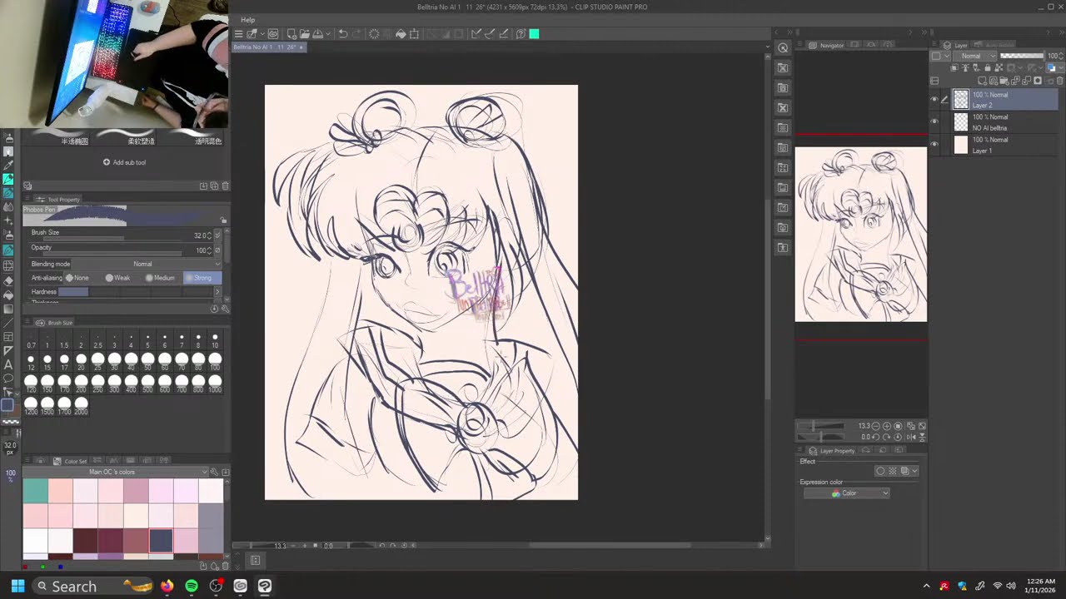The image size is (1066, 599).
Task: Hide Layer 1 using its eye icon
Action: (934, 144)
